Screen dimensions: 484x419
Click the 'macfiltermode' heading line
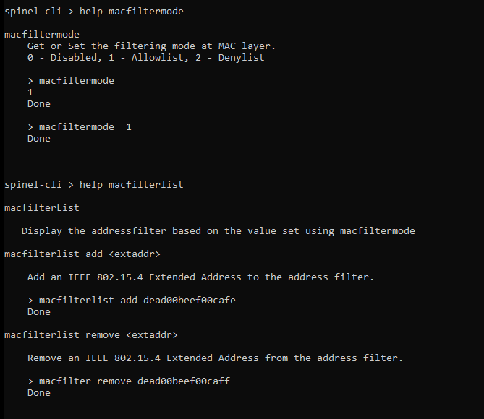click(41, 34)
